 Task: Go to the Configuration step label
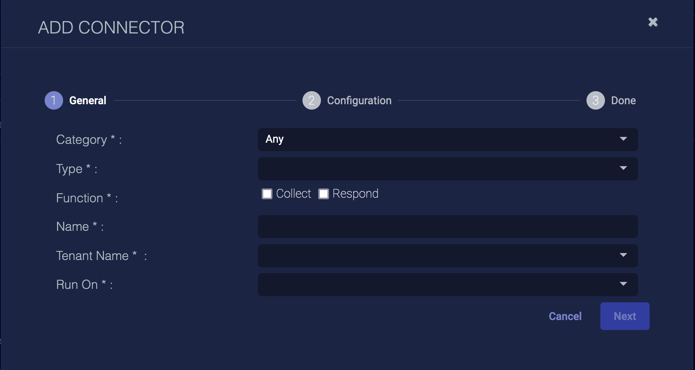359,100
